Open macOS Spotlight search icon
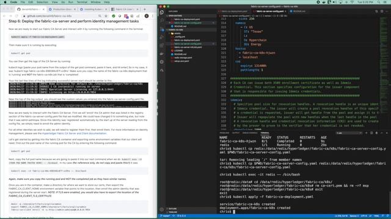Screen dimensions: 391x219 (379, 2)
